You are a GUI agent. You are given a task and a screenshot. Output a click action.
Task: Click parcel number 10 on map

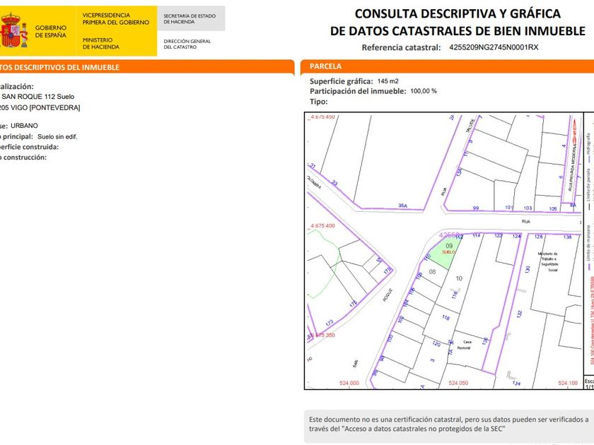click(459, 278)
